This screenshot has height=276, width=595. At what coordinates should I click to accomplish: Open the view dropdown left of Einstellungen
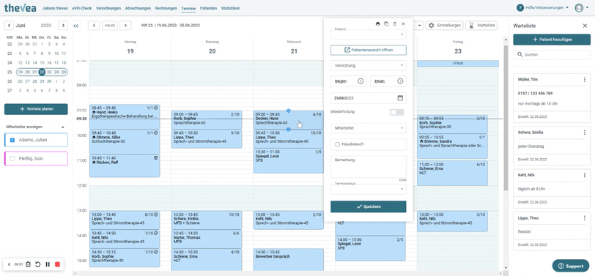coord(420,26)
